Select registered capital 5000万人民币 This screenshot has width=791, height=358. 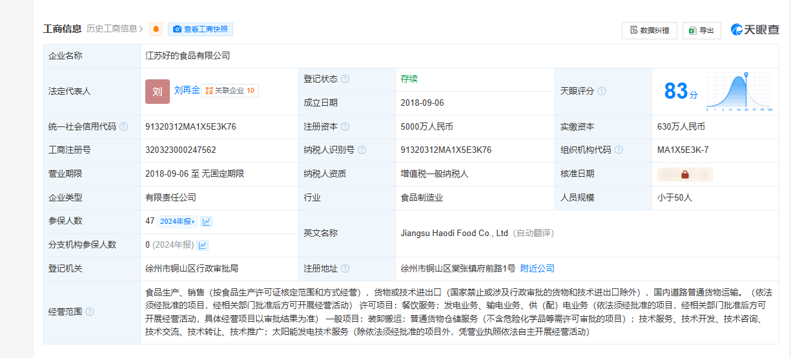coord(427,127)
